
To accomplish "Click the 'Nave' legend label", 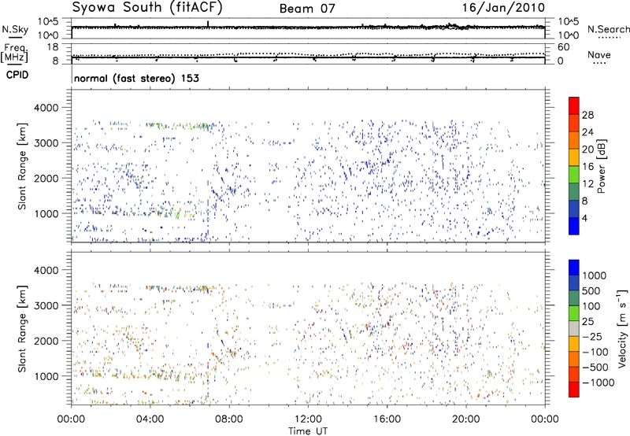I will point(598,55).
